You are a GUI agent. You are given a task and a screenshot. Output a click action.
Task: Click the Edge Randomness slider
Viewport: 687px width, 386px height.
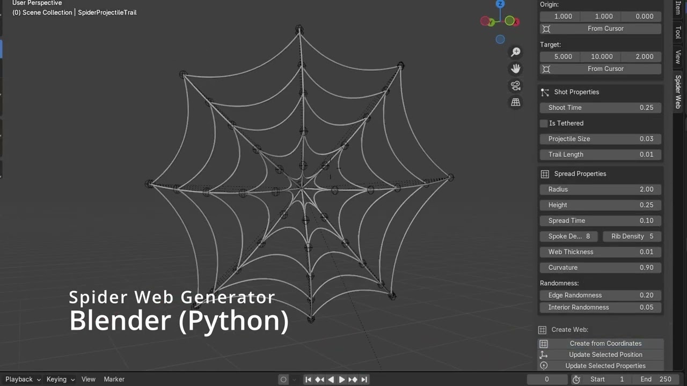[x=601, y=295]
